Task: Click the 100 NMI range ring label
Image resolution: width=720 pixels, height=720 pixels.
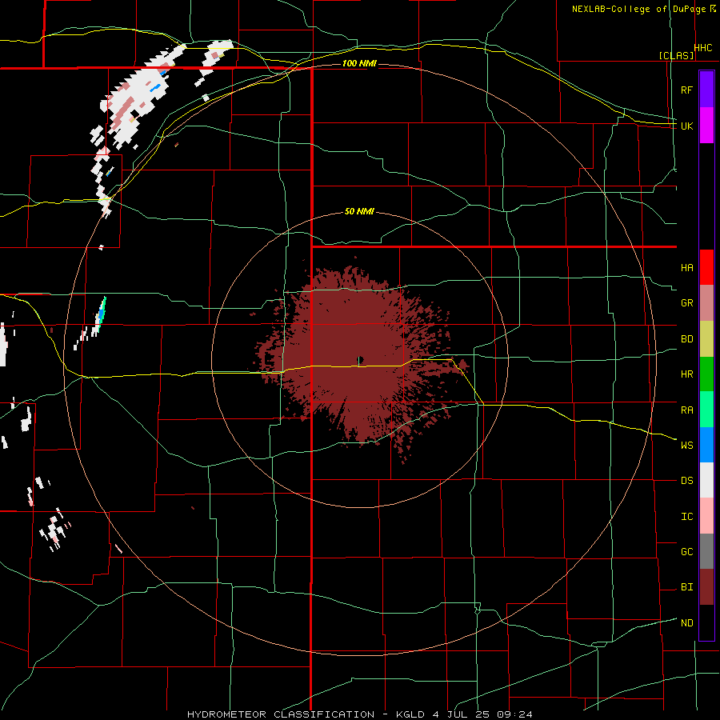Action: pyautogui.click(x=359, y=63)
